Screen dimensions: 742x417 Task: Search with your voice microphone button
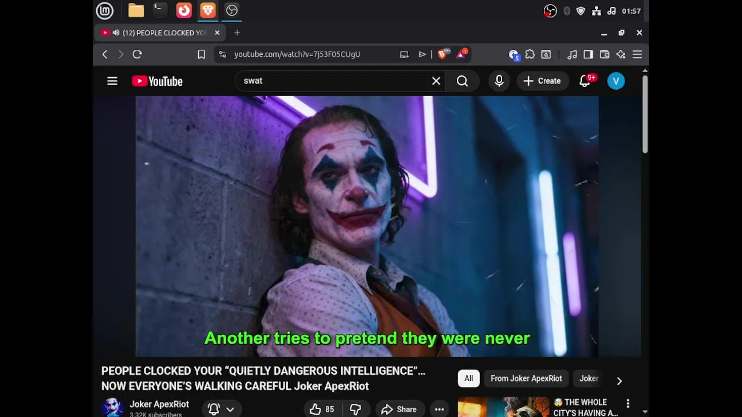[499, 81]
